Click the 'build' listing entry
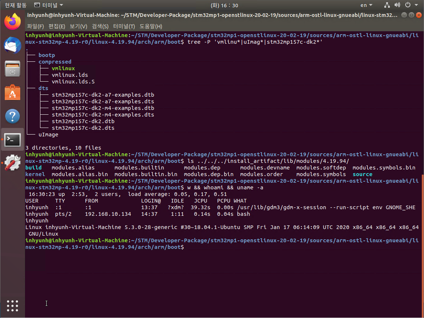424x318 pixels. click(33, 168)
